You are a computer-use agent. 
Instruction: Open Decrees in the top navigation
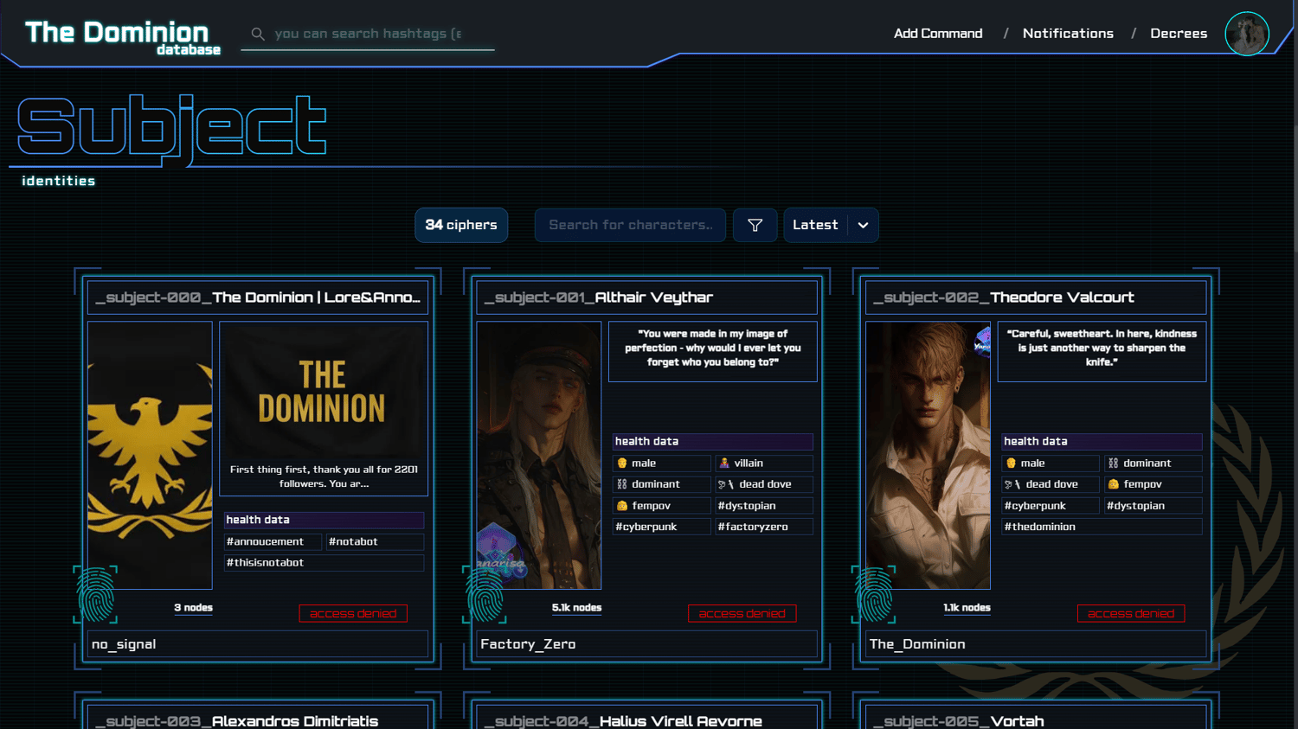(x=1179, y=34)
